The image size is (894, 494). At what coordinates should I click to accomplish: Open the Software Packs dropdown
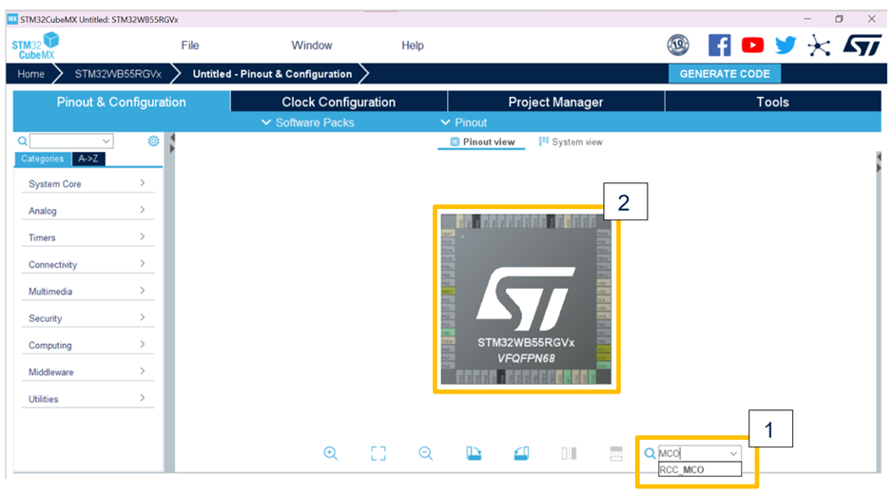(308, 123)
